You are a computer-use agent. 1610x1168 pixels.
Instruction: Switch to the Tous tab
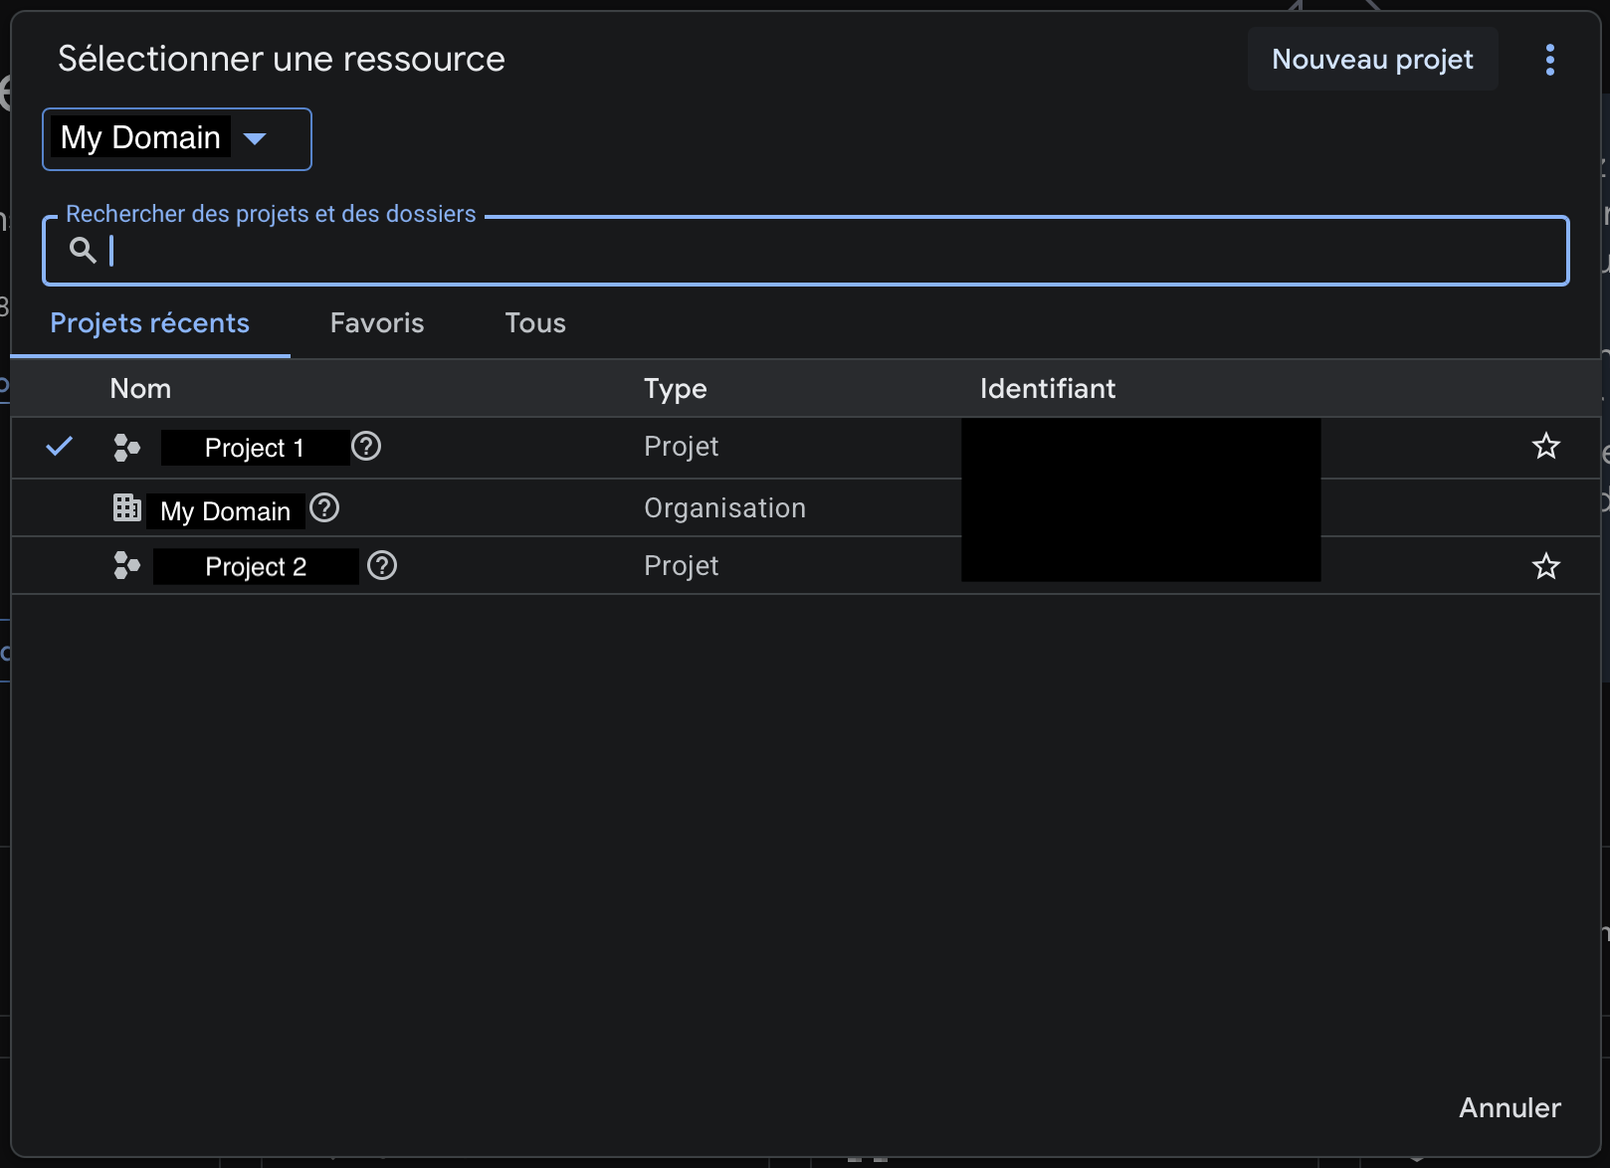pos(535,323)
